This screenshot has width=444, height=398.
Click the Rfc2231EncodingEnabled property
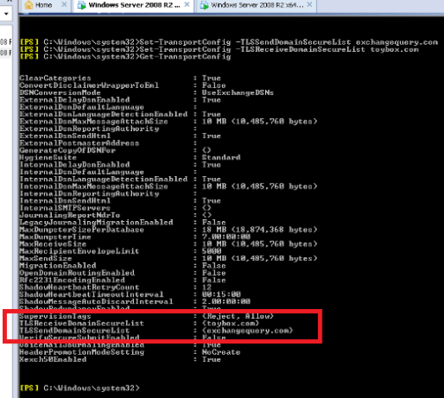[72, 280]
